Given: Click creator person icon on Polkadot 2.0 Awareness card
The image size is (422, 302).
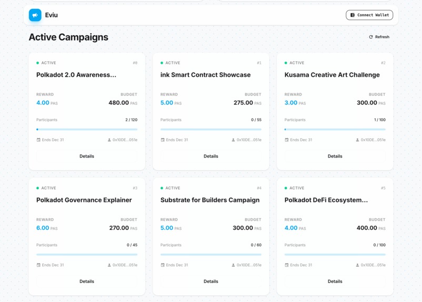Looking at the screenshot, I should [109, 140].
